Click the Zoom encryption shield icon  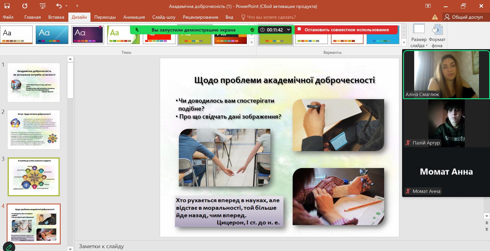click(x=252, y=30)
